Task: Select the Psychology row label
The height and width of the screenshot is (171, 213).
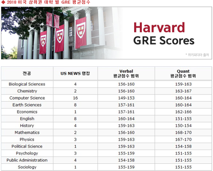Action: pyautogui.click(x=27, y=153)
